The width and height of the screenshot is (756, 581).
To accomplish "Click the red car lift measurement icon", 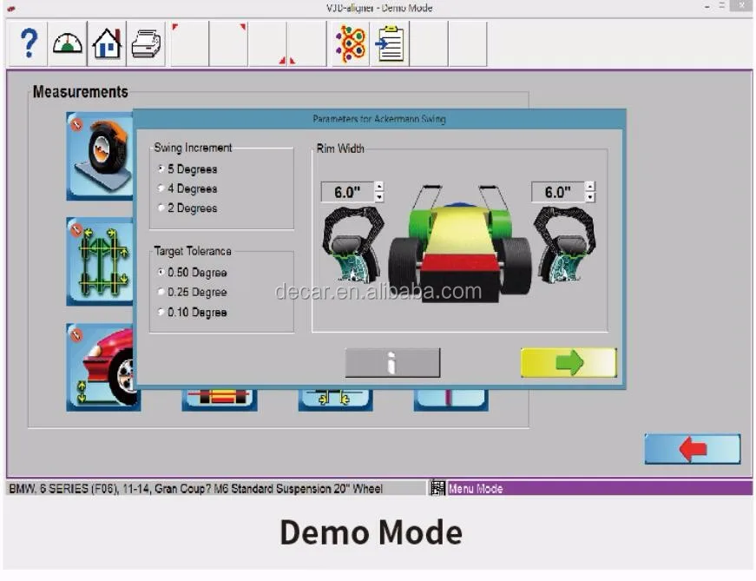I will coord(101,365).
